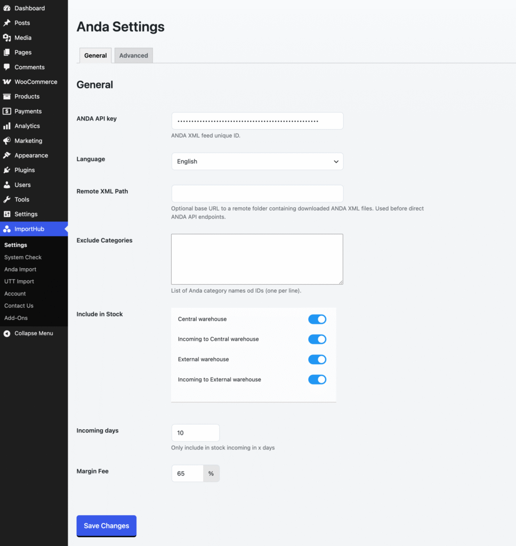Toggle Incoming to Central warehouse switch

(x=317, y=339)
